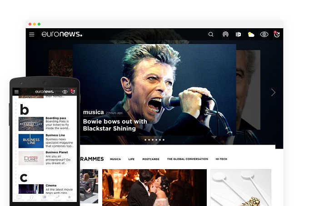Open the globe eye icon in header
This screenshot has width=309, height=206.
pyautogui.click(x=264, y=35)
